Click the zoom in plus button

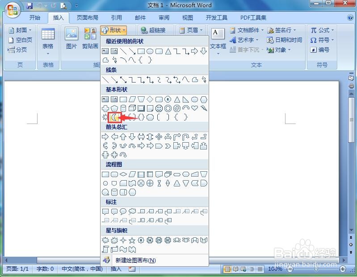[342, 269]
